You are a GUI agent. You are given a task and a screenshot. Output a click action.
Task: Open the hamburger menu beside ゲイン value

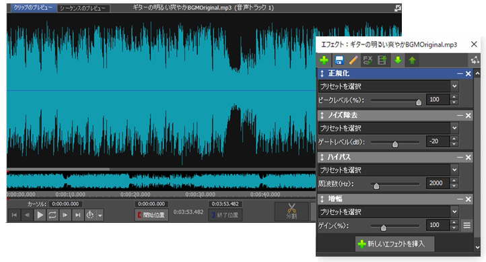[466, 226]
